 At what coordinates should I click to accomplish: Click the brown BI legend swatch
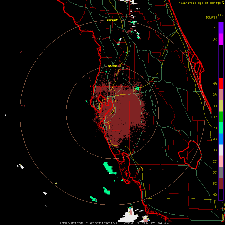coord(221,183)
